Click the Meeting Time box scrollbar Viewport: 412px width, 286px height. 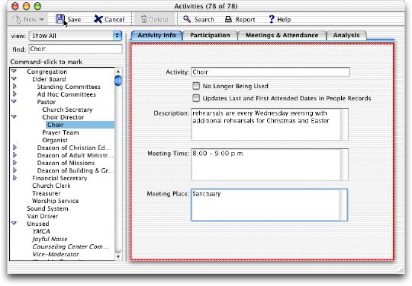344,165
